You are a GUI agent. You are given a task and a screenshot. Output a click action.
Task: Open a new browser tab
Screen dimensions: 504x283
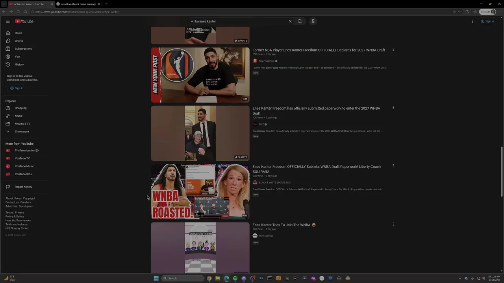click(x=106, y=4)
